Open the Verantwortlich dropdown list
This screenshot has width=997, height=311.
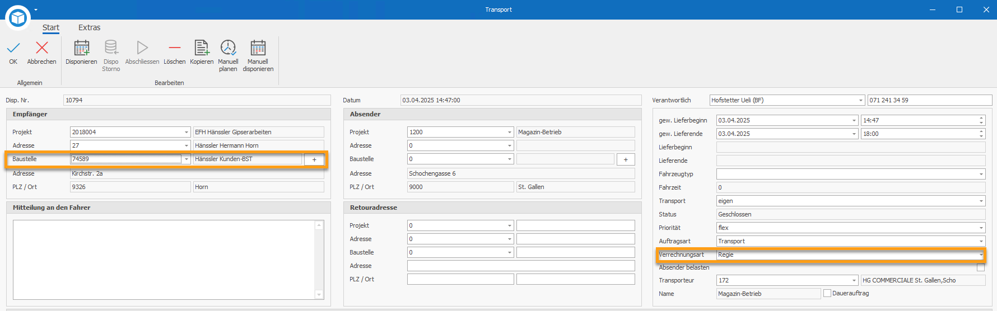coord(861,101)
